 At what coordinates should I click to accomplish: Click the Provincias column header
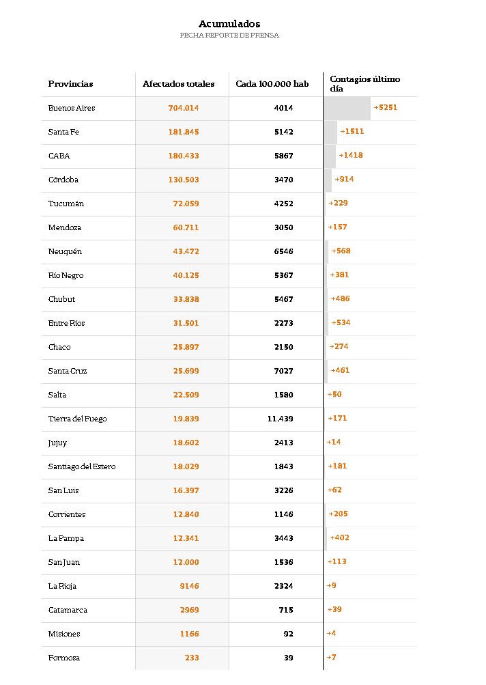click(x=70, y=84)
